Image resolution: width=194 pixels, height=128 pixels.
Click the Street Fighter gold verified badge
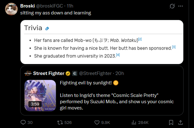tap(68, 73)
